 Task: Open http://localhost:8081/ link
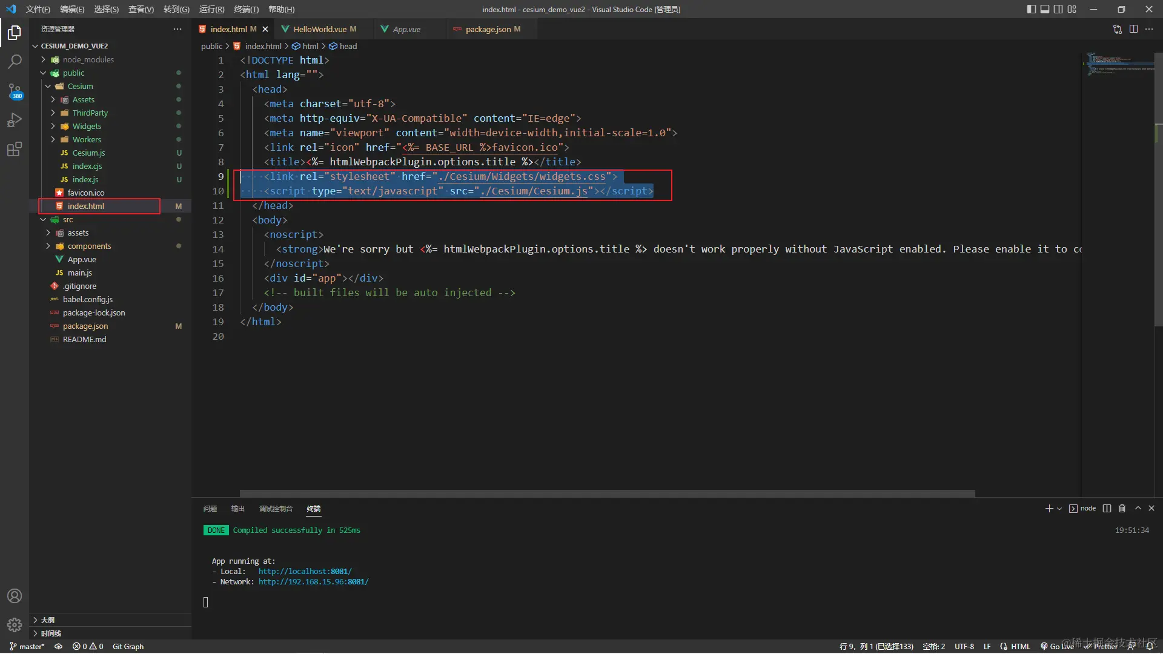coord(305,571)
